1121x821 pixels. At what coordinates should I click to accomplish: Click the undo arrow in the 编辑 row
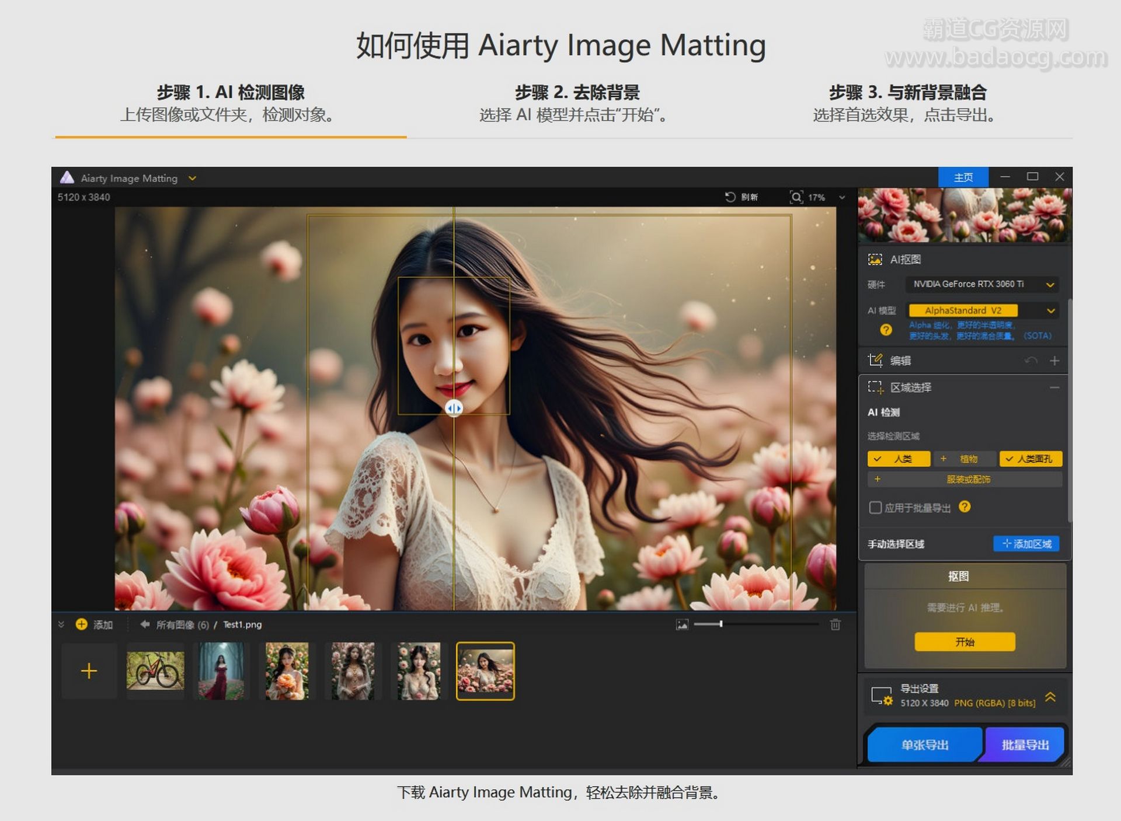(x=1031, y=361)
